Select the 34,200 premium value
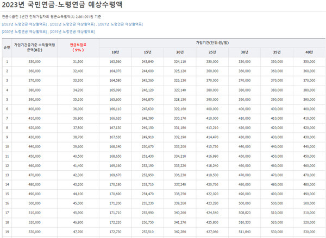This screenshot has height=238, width=326. (78, 90)
